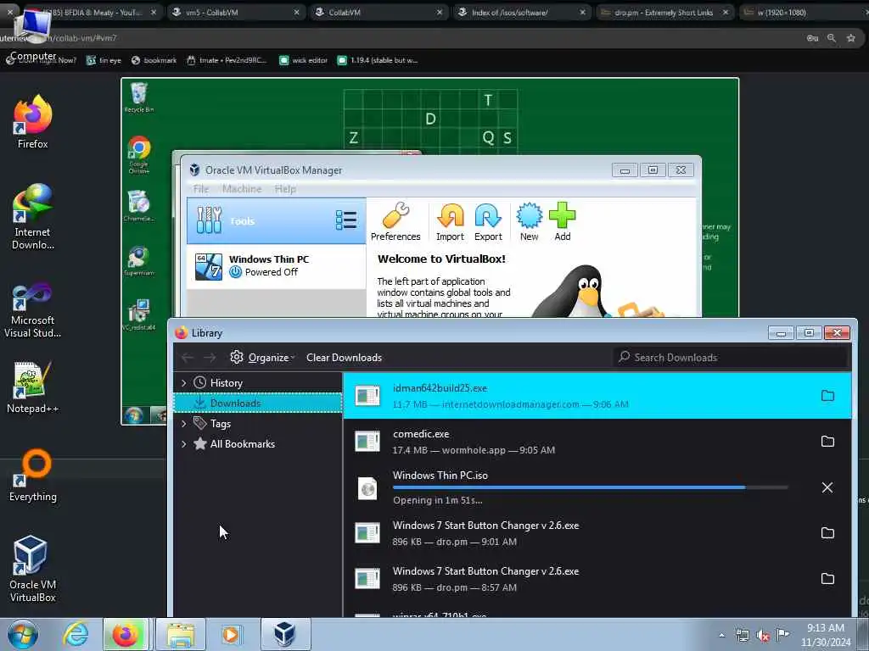Open Microsoft Visual Studio desktop shortcut
Viewport: 869px width, 651px height.
(x=32, y=310)
